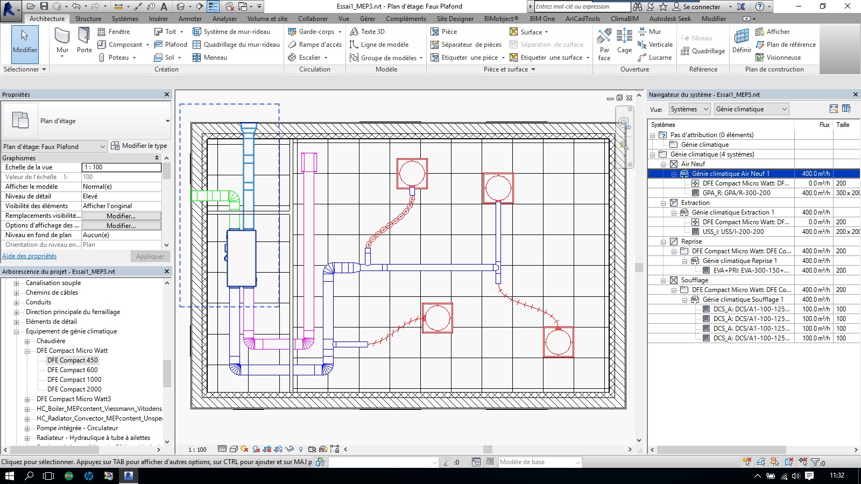
Task: Open the Systèmes ribbon tab
Action: pos(125,19)
